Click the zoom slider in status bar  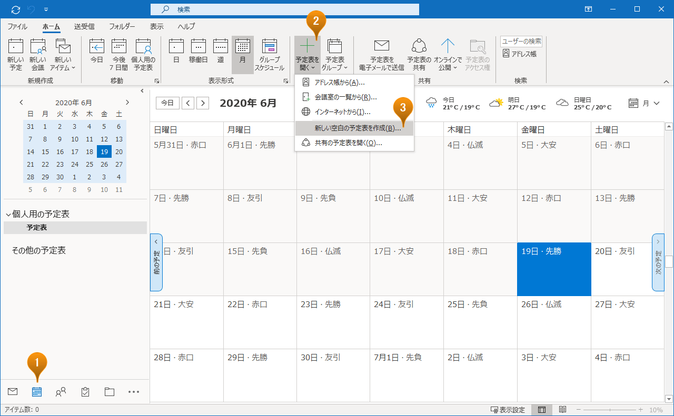[x=609, y=410]
